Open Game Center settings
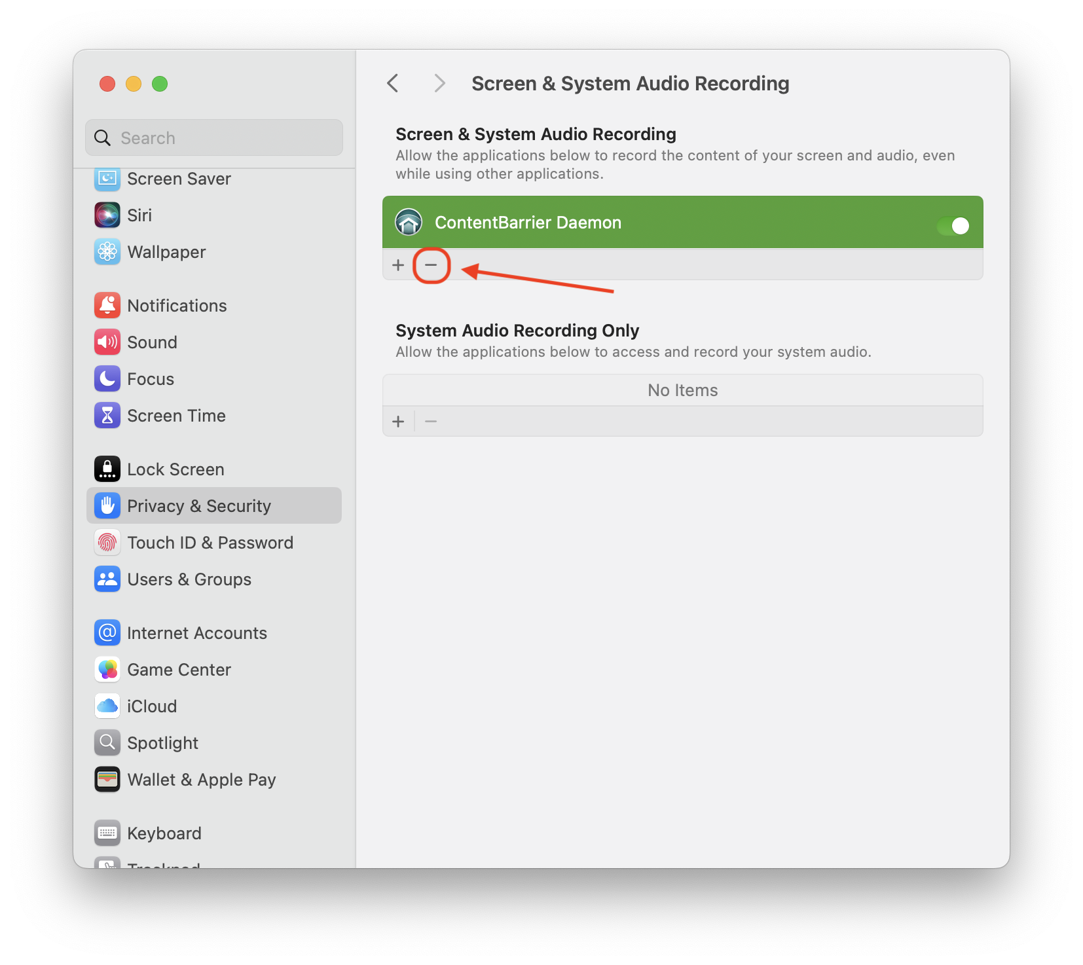 [179, 669]
